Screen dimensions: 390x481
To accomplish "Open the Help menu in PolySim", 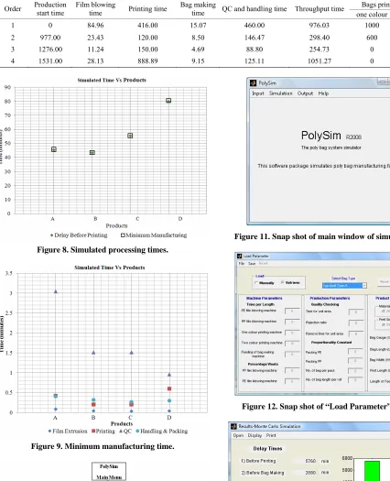I will 323,93.
